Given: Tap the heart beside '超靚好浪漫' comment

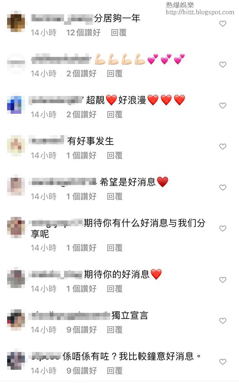Looking at the screenshot, I should point(223,106).
